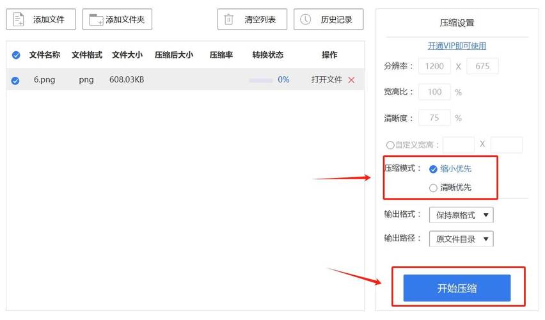545x320 pixels.
Task: Open the 历史记录 history button
Action: point(328,19)
